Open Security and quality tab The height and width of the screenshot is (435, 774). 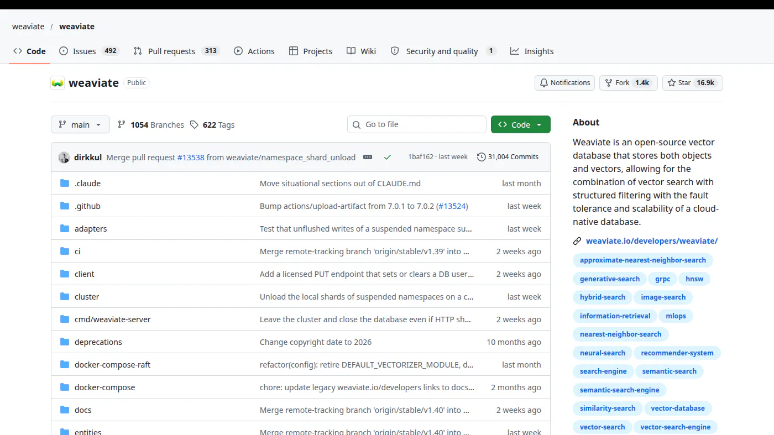click(443, 51)
